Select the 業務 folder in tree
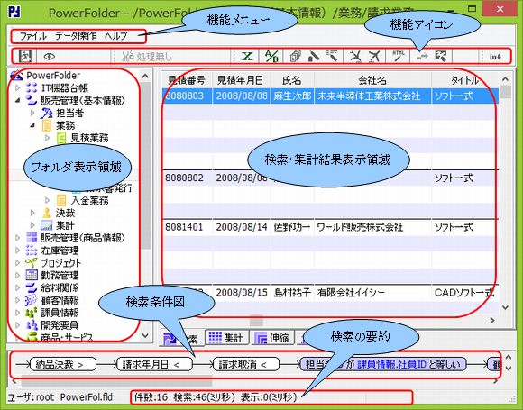The width and height of the screenshot is (523, 410). click(65, 125)
